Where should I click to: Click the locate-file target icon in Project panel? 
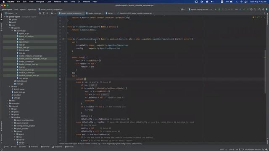[x=40, y=13]
